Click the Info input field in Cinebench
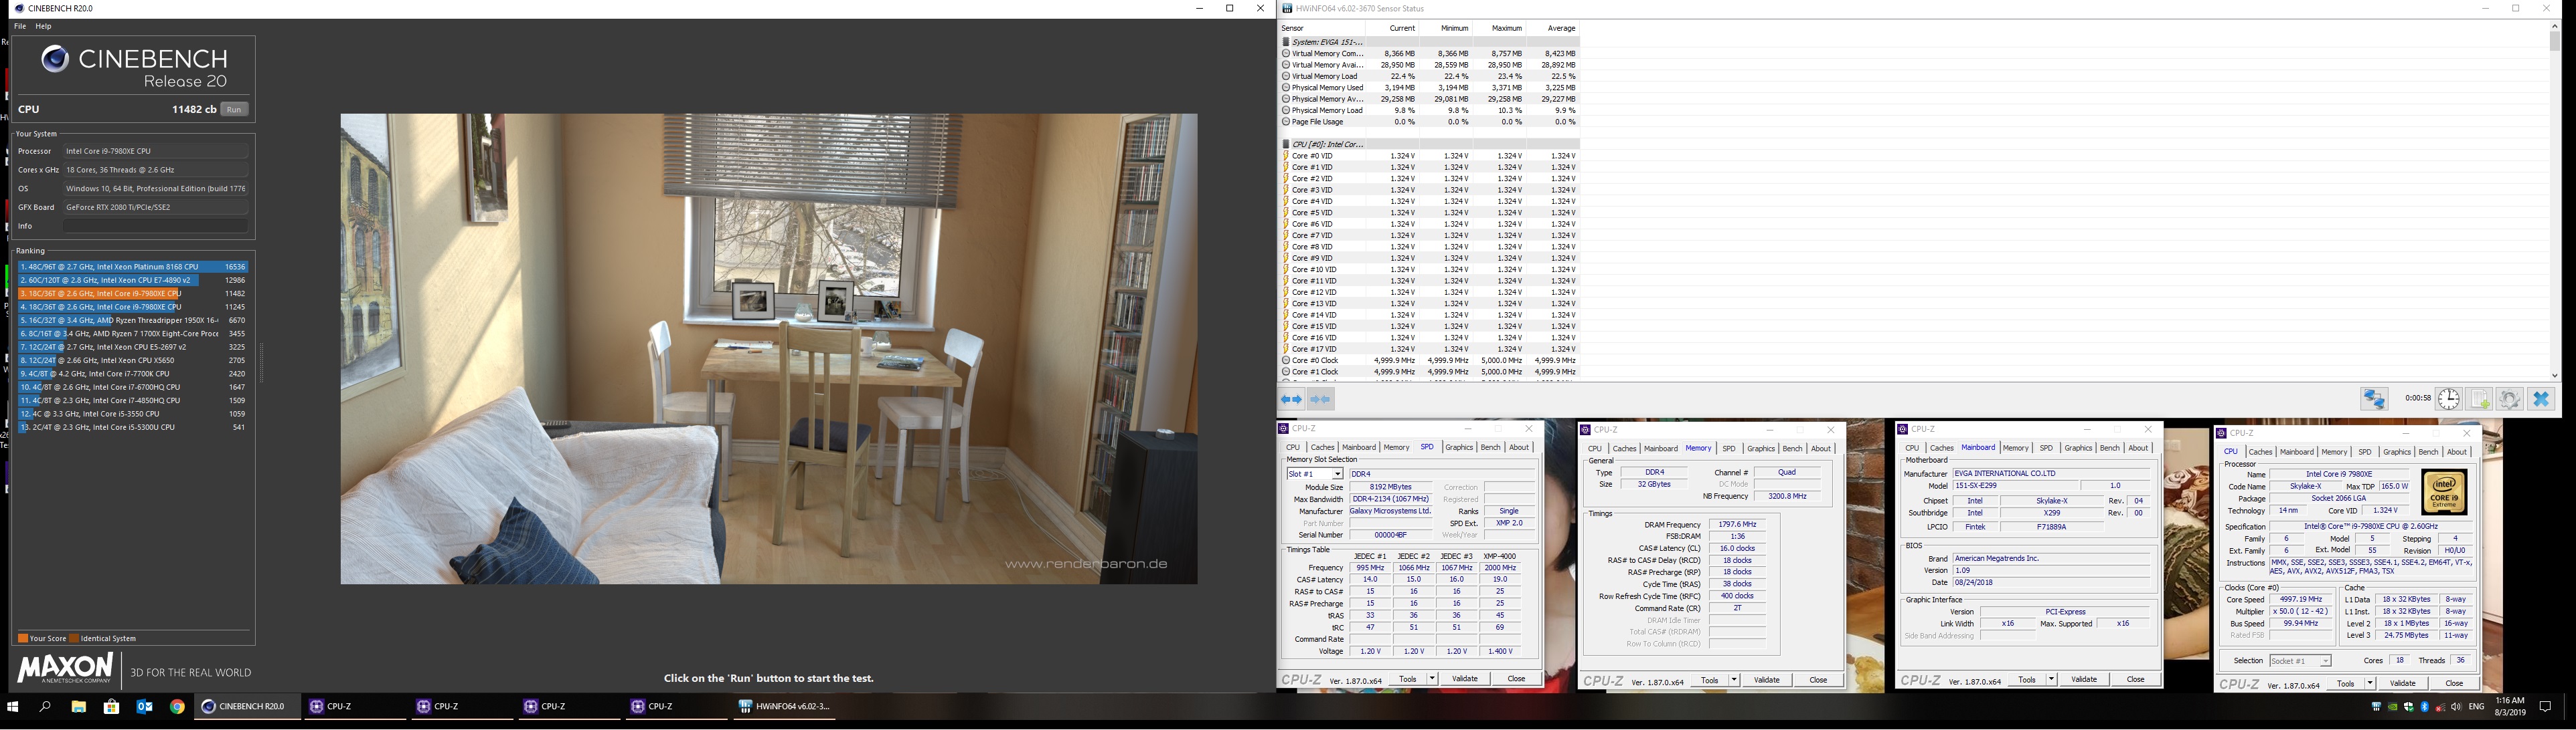 pyautogui.click(x=155, y=226)
